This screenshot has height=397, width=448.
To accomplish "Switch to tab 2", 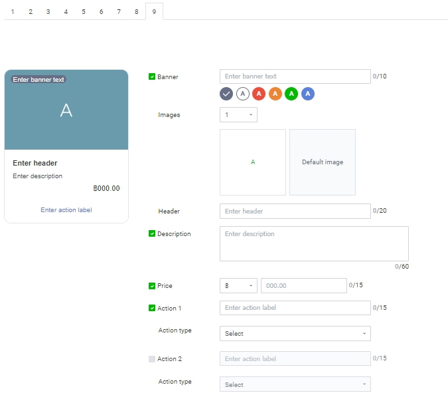I will [x=31, y=12].
